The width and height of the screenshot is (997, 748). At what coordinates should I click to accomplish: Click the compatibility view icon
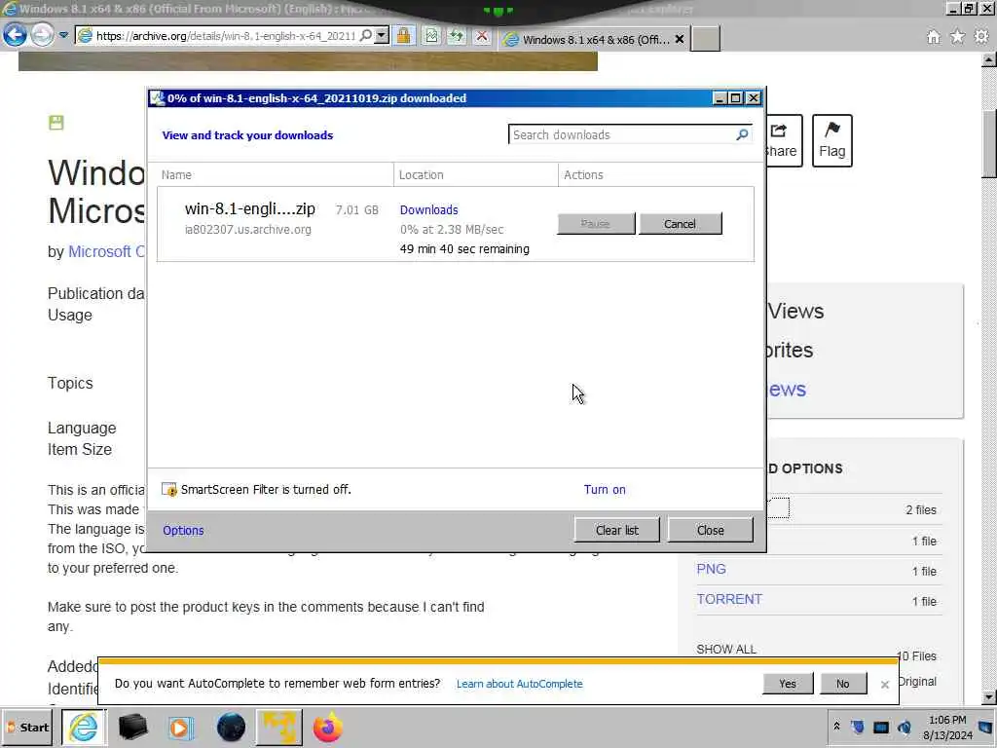[431, 36]
